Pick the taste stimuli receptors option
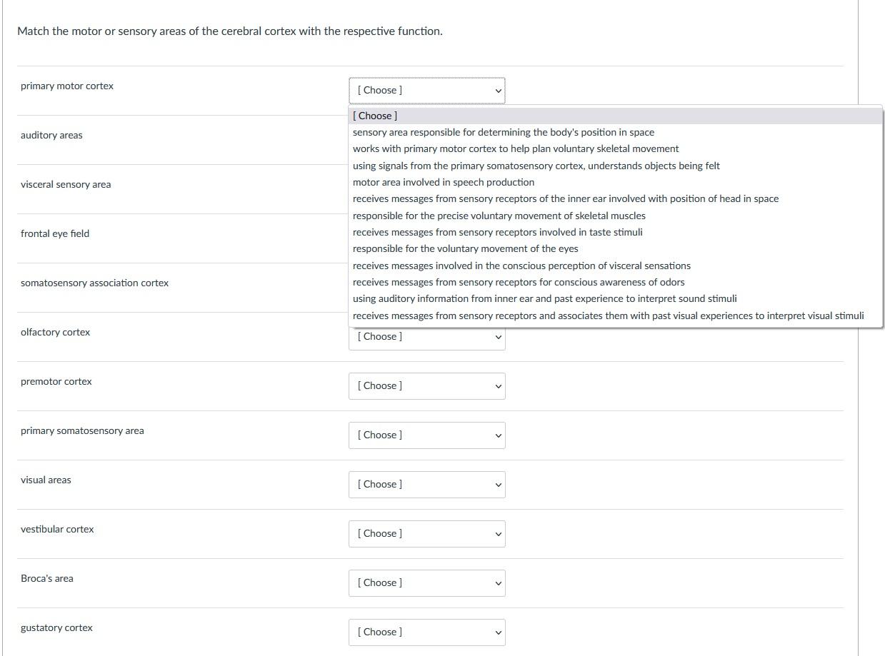 [x=497, y=232]
